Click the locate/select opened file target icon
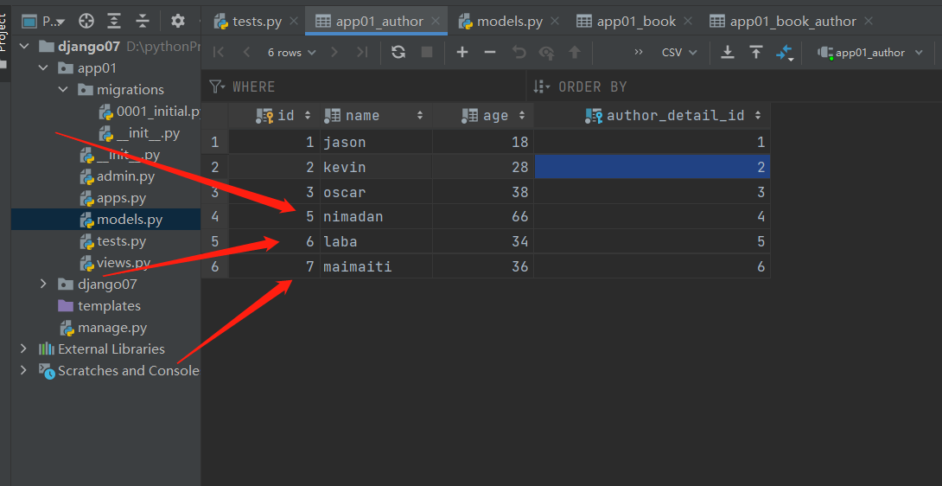The width and height of the screenshot is (942, 486). point(86,22)
